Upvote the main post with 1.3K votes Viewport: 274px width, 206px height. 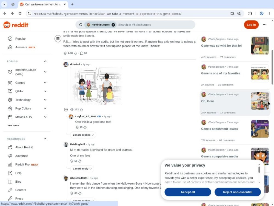point(65,53)
